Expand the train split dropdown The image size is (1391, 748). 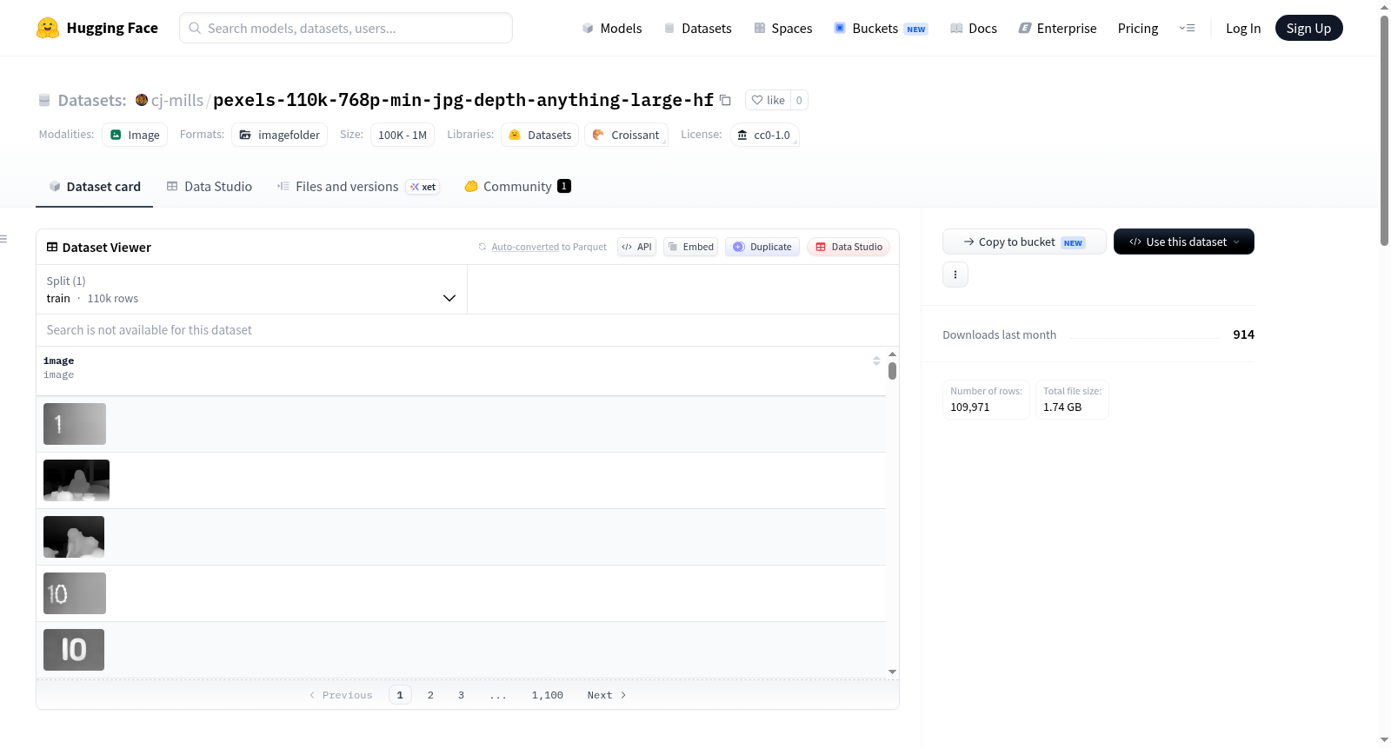pyautogui.click(x=251, y=289)
